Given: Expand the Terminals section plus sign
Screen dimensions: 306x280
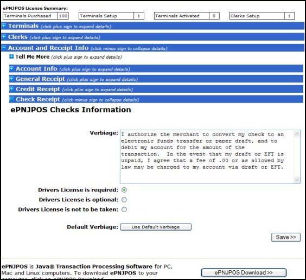Looking at the screenshot, I should tap(4, 26).
